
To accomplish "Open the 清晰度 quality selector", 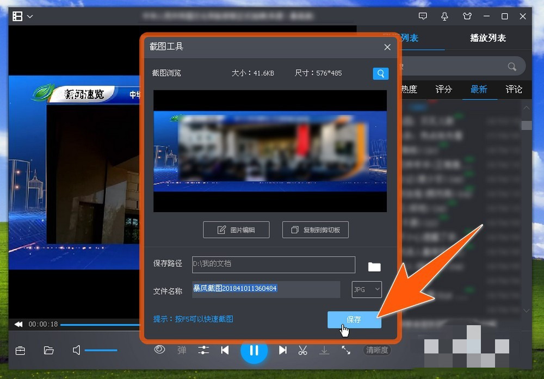I will pyautogui.click(x=377, y=350).
